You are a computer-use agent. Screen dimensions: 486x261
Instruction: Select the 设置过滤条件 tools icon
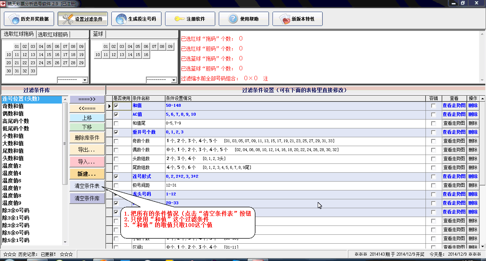click(68, 19)
